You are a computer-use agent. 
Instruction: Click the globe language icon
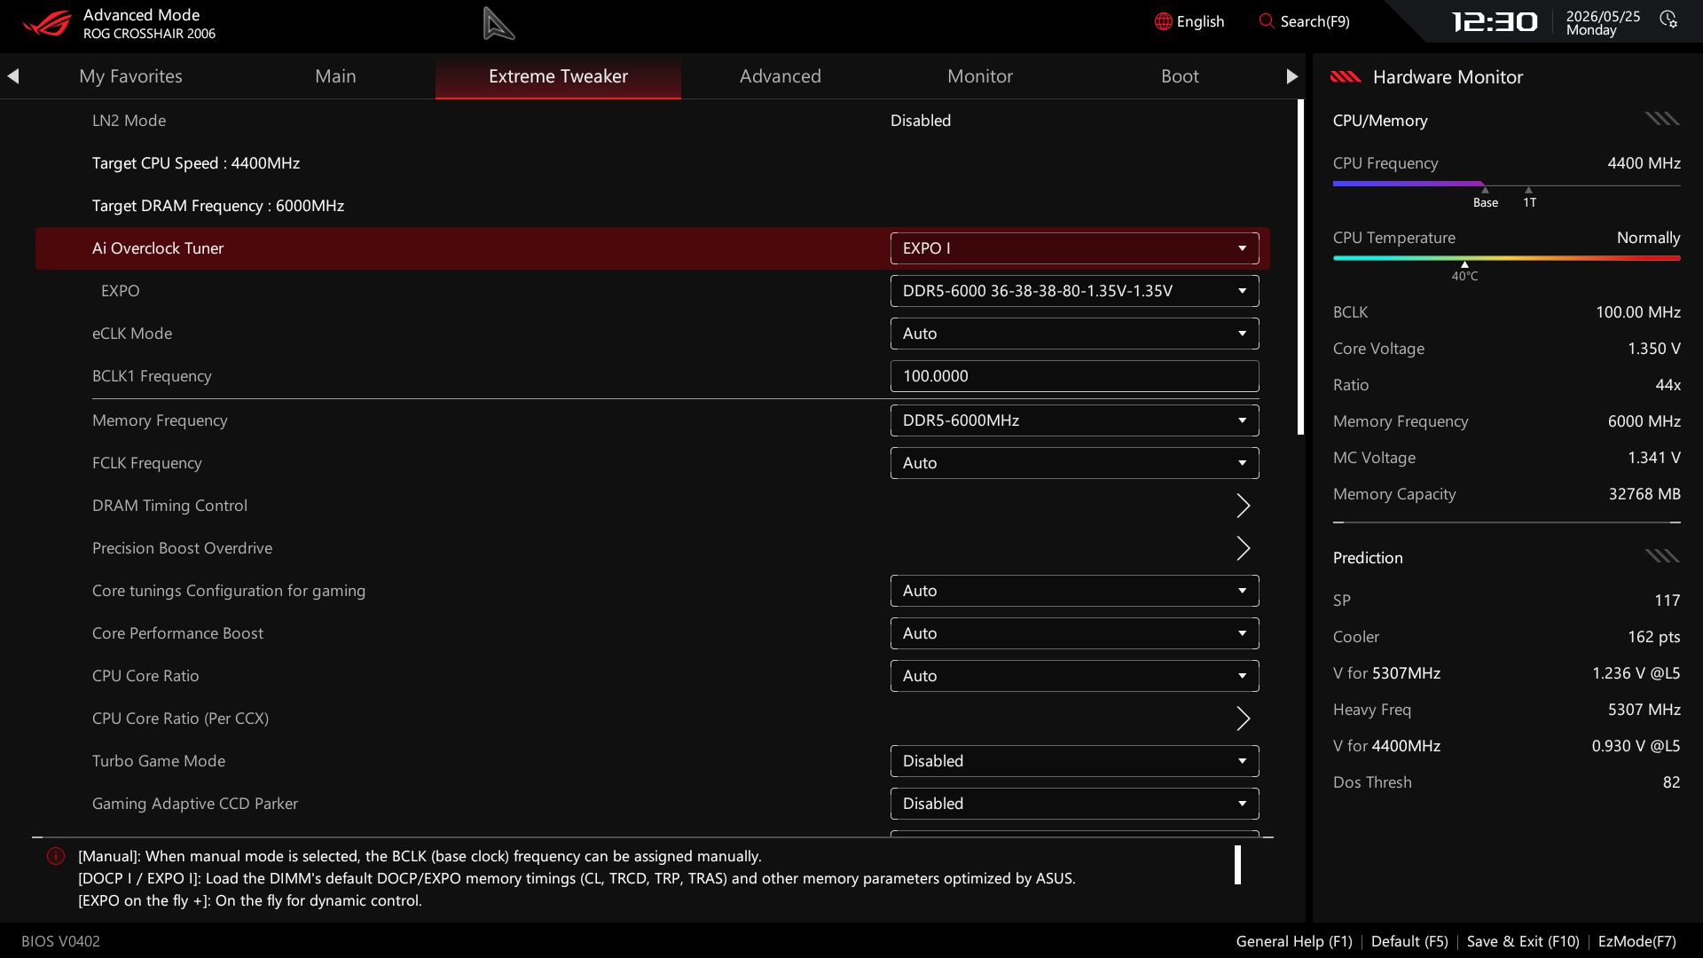pos(1163,21)
